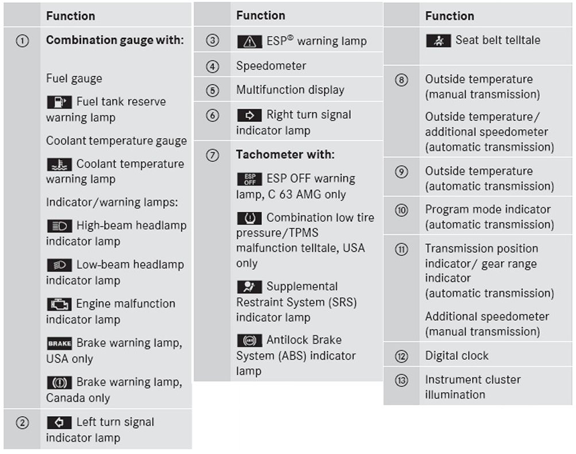Viewport: 576px width, 454px height.
Task: Click the coolant temperature warning lamp icon
Action: (59, 164)
